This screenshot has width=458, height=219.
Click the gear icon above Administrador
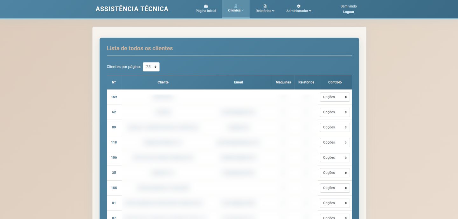pos(299,6)
